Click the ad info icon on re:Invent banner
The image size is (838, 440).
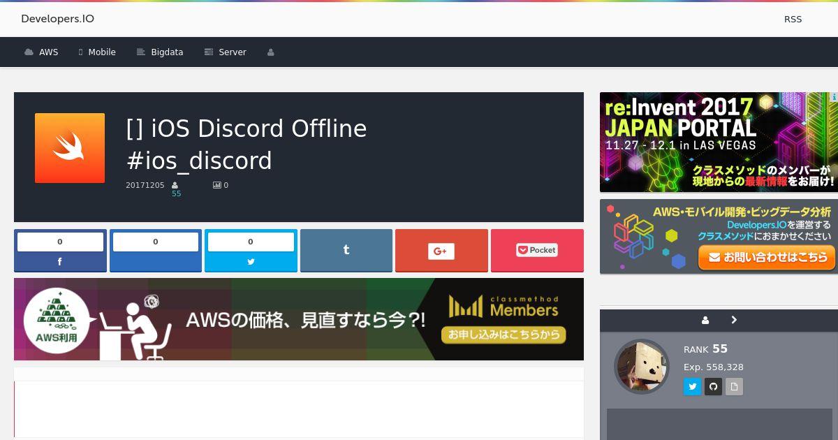pyautogui.click(x=834, y=97)
